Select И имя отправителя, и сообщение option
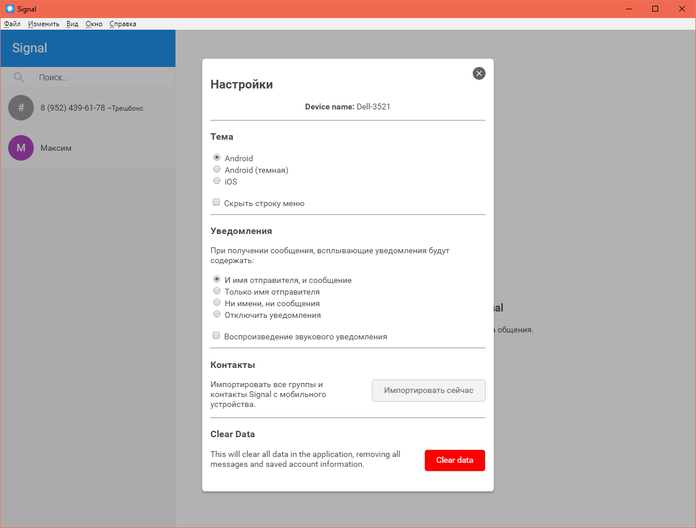The width and height of the screenshot is (696, 528). (217, 279)
